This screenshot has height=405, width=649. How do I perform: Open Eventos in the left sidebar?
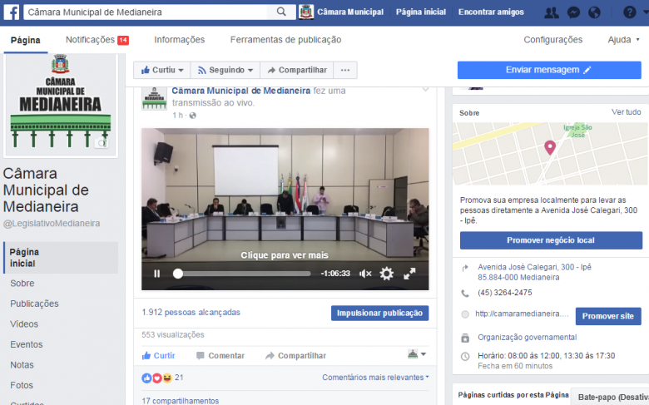(x=27, y=344)
